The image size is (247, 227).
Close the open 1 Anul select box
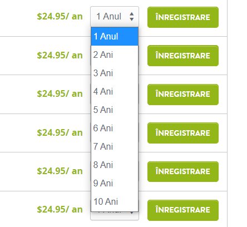pos(115,16)
